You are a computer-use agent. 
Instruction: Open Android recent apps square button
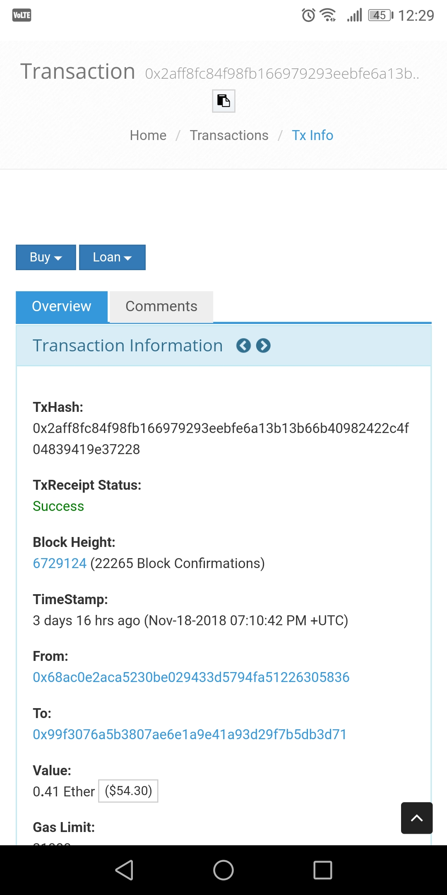pos(323,870)
